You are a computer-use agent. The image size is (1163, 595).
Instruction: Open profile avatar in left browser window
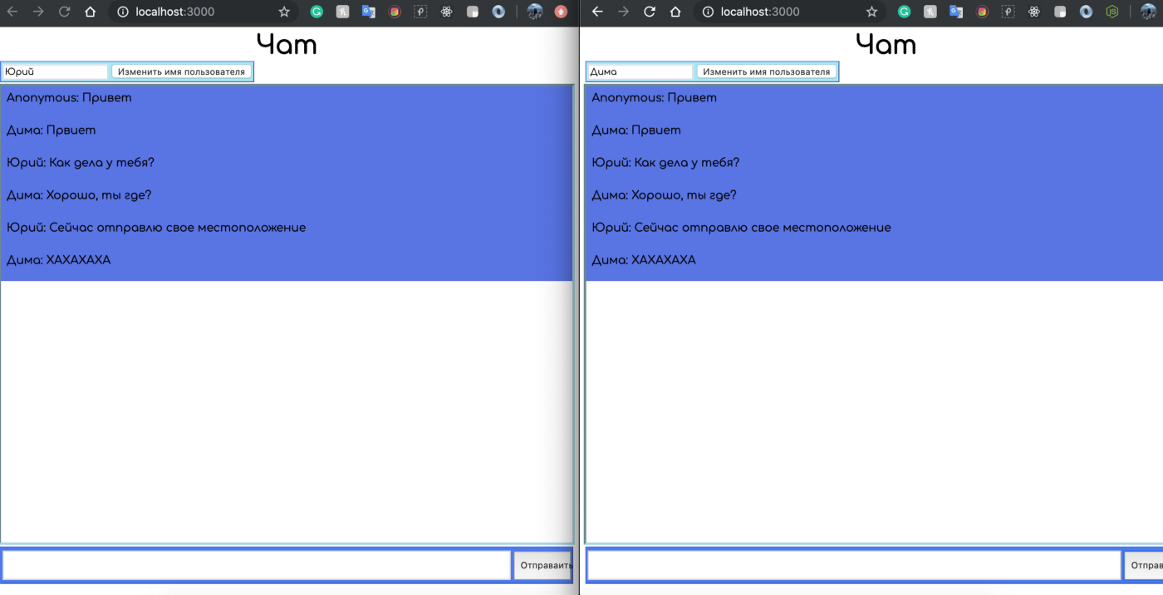[x=535, y=12]
